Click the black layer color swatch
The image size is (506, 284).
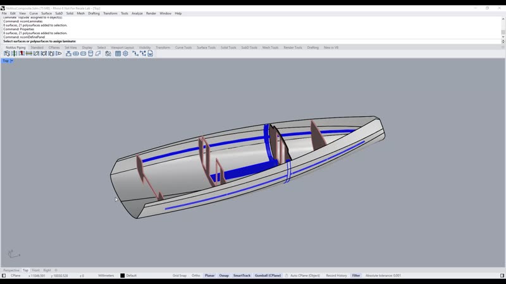pos(122,276)
